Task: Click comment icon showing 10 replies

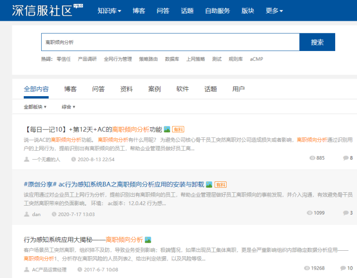Action: coord(343,268)
